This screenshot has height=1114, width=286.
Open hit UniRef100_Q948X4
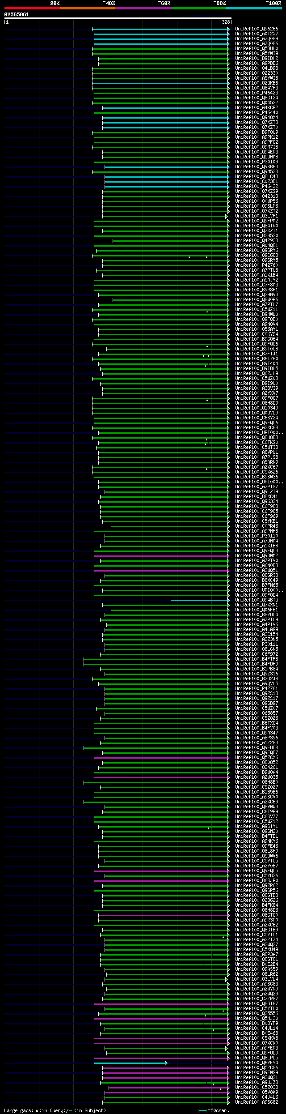(x=257, y=118)
